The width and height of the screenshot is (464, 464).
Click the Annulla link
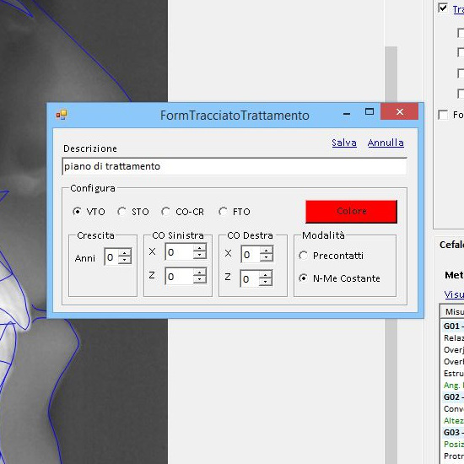386,143
